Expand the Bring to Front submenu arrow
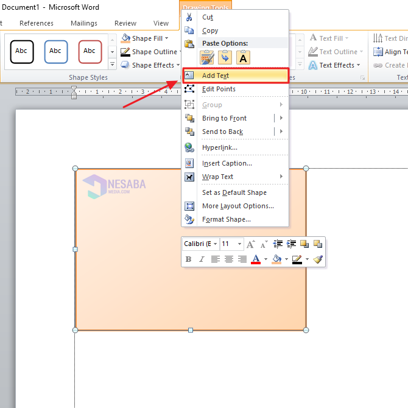The image size is (408, 408). tap(281, 118)
